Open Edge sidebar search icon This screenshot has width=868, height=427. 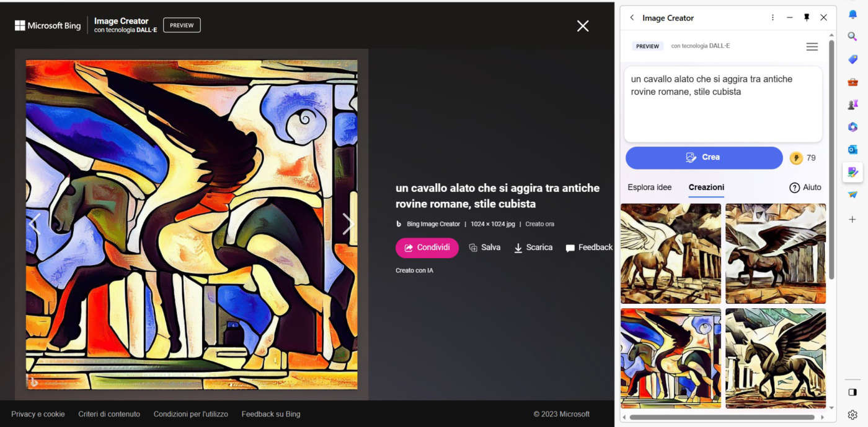(852, 37)
